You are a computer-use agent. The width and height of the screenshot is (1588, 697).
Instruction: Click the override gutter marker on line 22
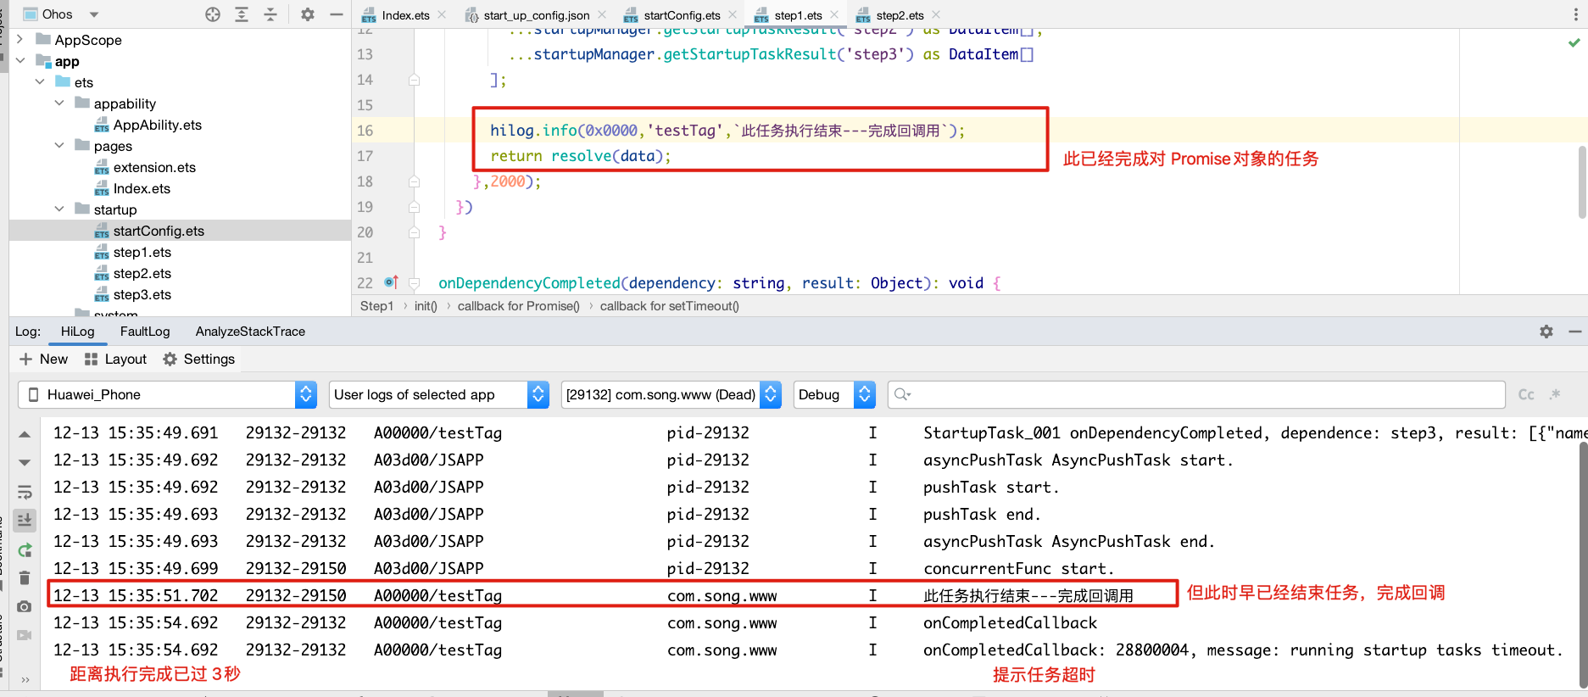[x=391, y=282]
